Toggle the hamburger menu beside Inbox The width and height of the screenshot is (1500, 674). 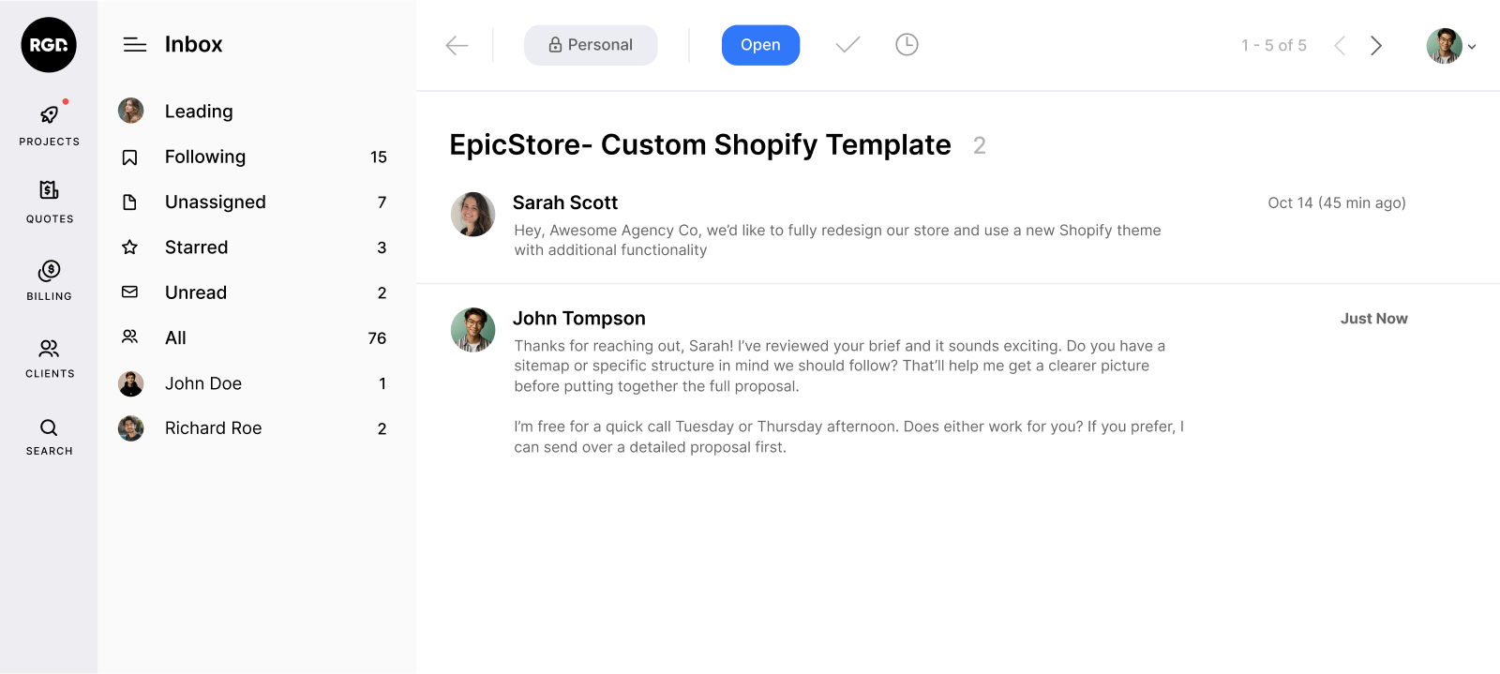(x=135, y=45)
